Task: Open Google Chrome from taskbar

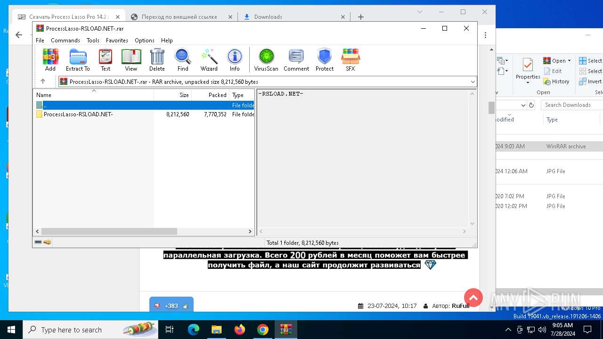Action: point(263,330)
